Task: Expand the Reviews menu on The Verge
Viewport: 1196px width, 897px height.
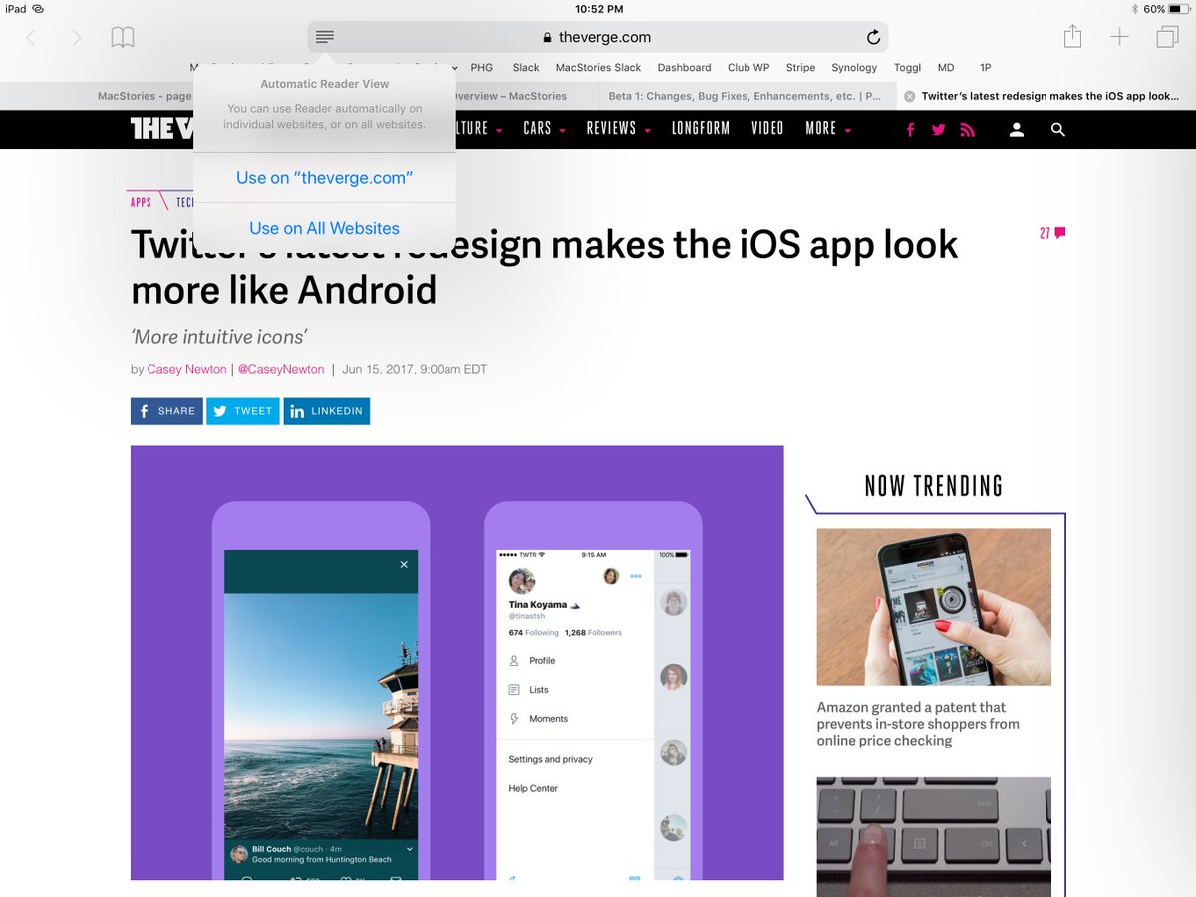Action: (x=619, y=128)
